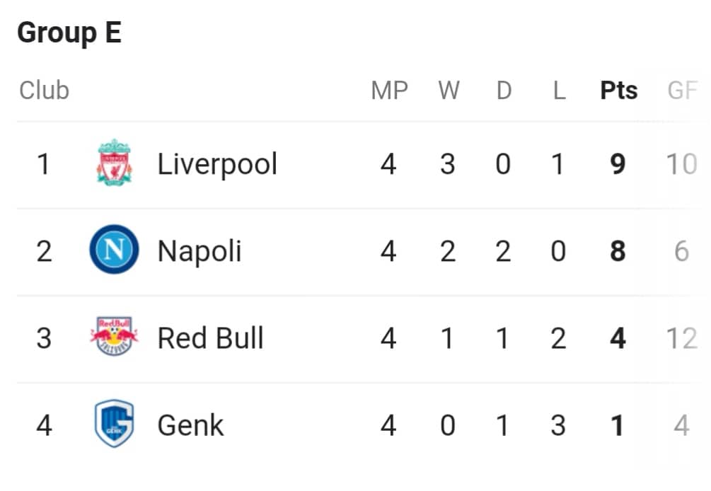Click the W column header
Image resolution: width=711 pixels, height=491 pixels.
tap(449, 91)
